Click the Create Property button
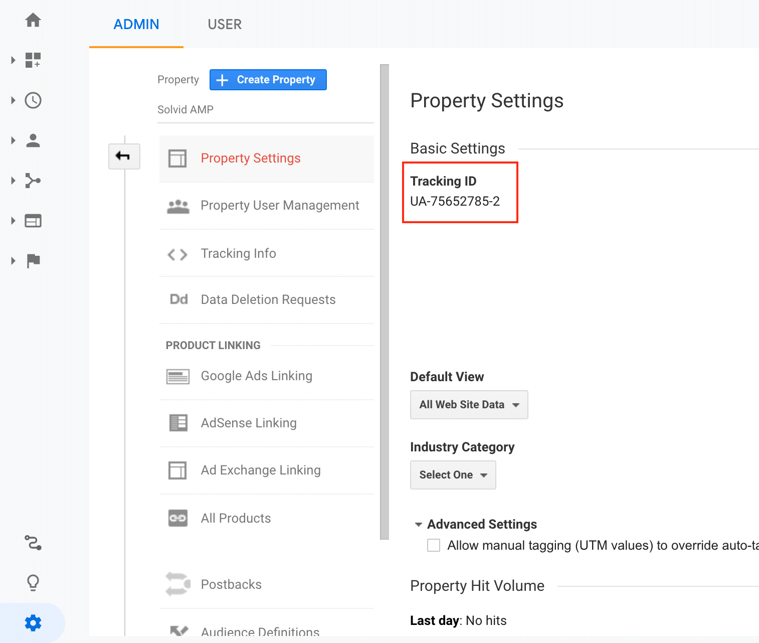This screenshot has width=759, height=643. [x=268, y=80]
